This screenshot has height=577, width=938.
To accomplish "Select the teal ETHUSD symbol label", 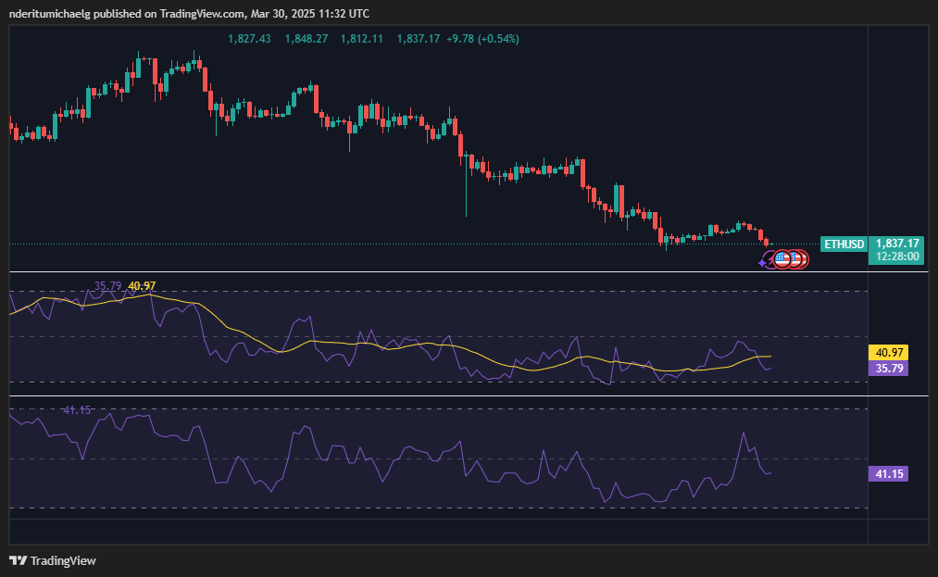I will click(843, 244).
